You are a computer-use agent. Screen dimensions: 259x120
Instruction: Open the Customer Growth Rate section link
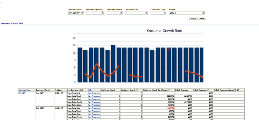click(12, 23)
